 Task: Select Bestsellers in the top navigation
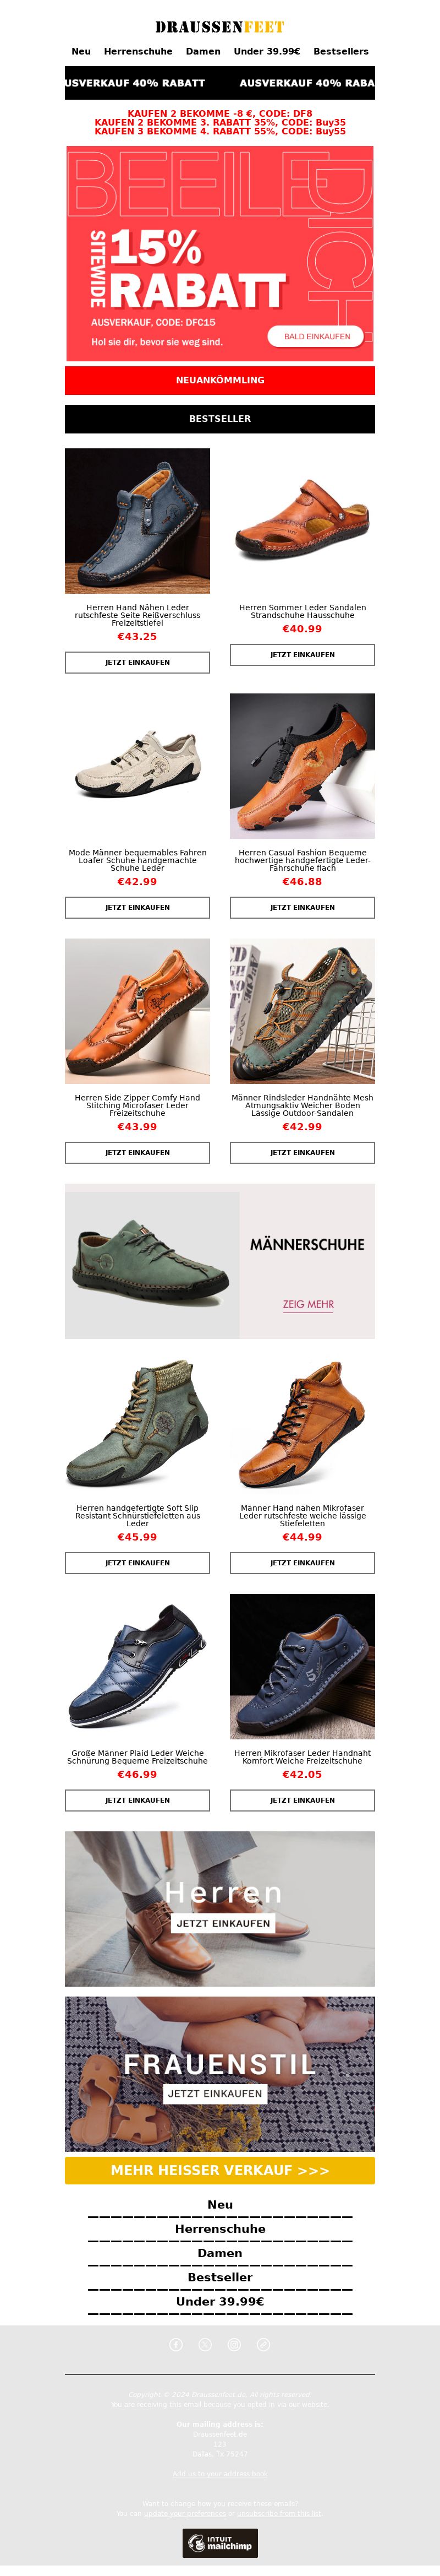tap(340, 51)
